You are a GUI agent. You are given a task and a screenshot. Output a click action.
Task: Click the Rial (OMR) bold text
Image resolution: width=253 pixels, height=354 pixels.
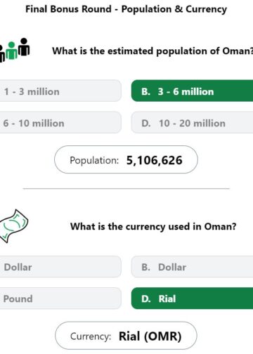coord(150,336)
